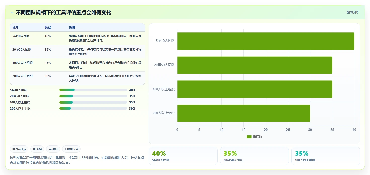
Task: Click the y-axis label 200人以上组织 in chart
Action: (x=163, y=113)
